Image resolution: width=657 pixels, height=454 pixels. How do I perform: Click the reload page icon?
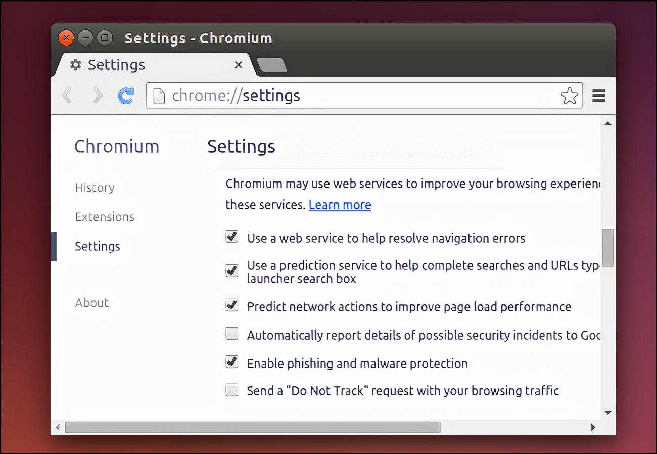(126, 96)
